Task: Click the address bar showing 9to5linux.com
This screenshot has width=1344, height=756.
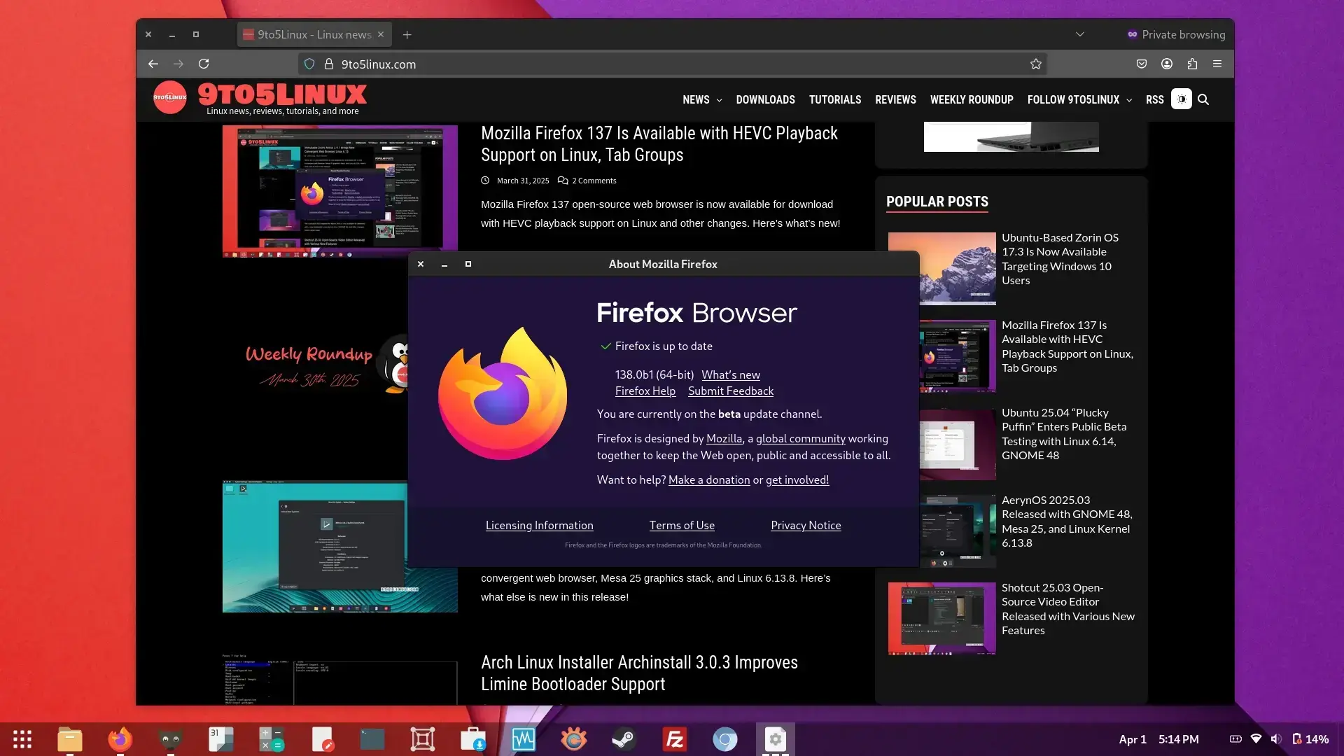Action: click(672, 64)
